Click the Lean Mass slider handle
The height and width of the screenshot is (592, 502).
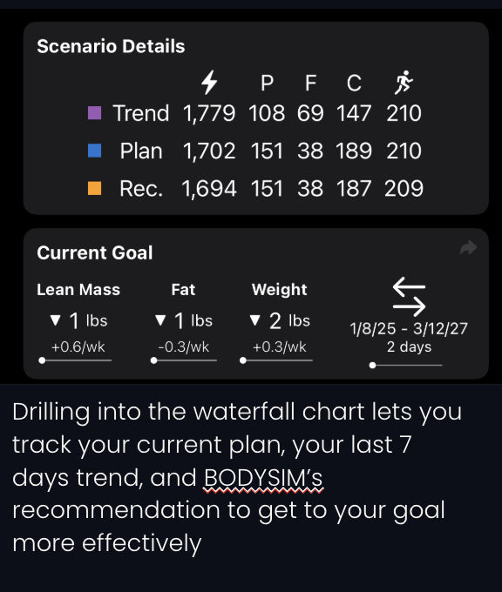(x=42, y=360)
